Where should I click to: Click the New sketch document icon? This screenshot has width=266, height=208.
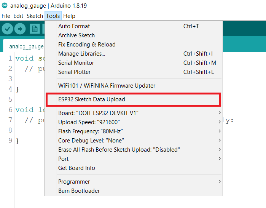click(x=35, y=29)
